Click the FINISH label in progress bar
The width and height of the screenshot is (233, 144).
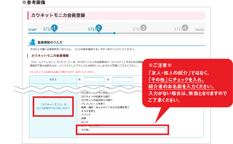200,30
